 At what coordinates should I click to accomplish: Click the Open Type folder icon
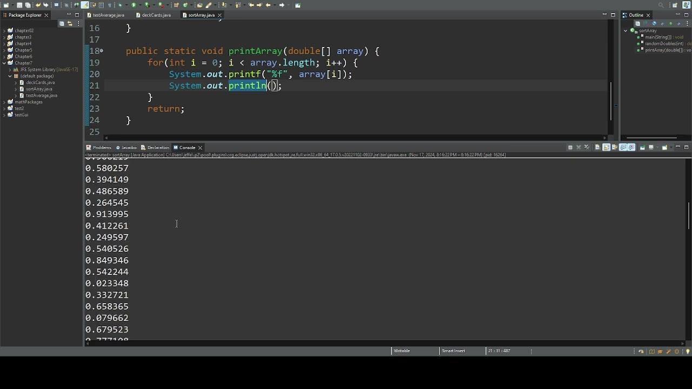click(x=199, y=5)
